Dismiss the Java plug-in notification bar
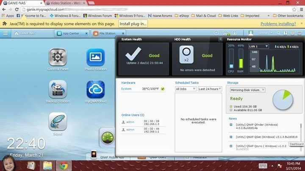This screenshot has width=305, height=171. point(302,23)
